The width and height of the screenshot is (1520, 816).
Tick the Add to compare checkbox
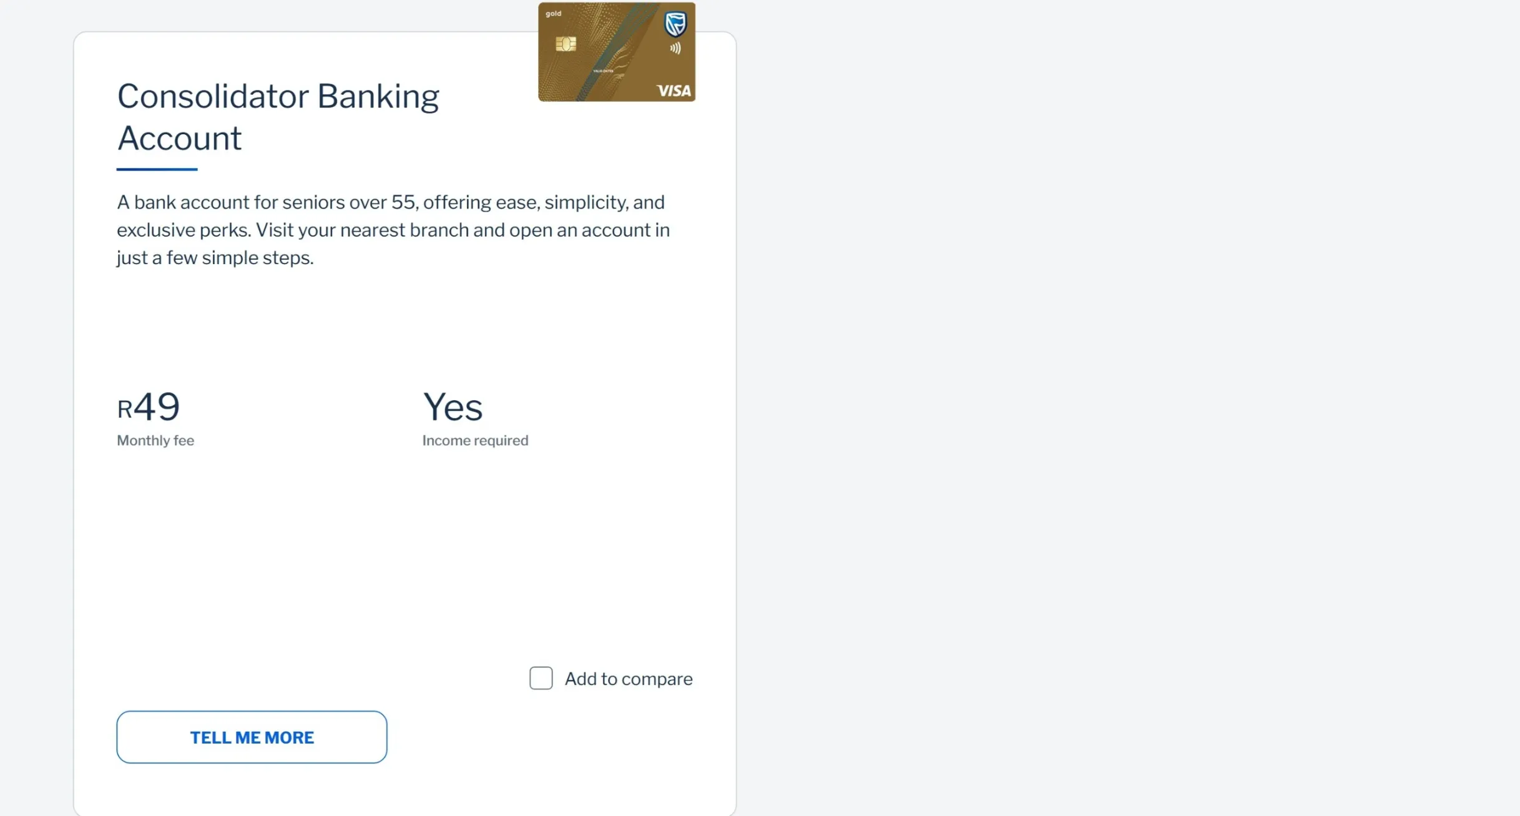point(541,678)
